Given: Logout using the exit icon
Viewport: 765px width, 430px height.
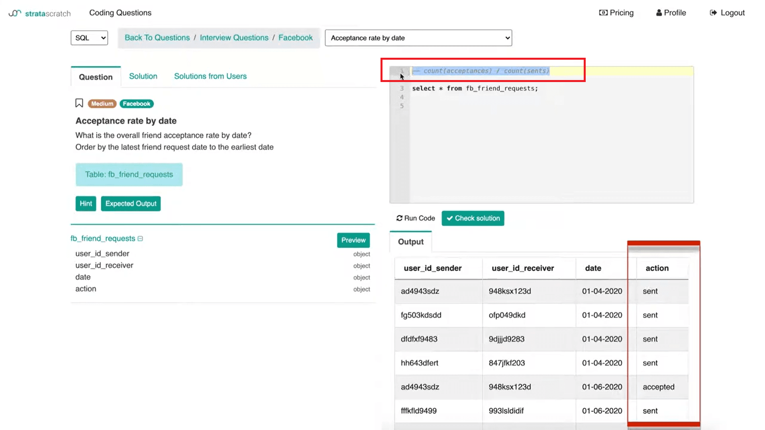Looking at the screenshot, I should coord(713,12).
